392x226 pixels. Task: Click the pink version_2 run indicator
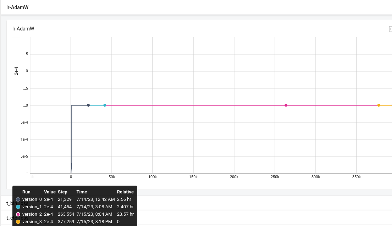coord(17,214)
